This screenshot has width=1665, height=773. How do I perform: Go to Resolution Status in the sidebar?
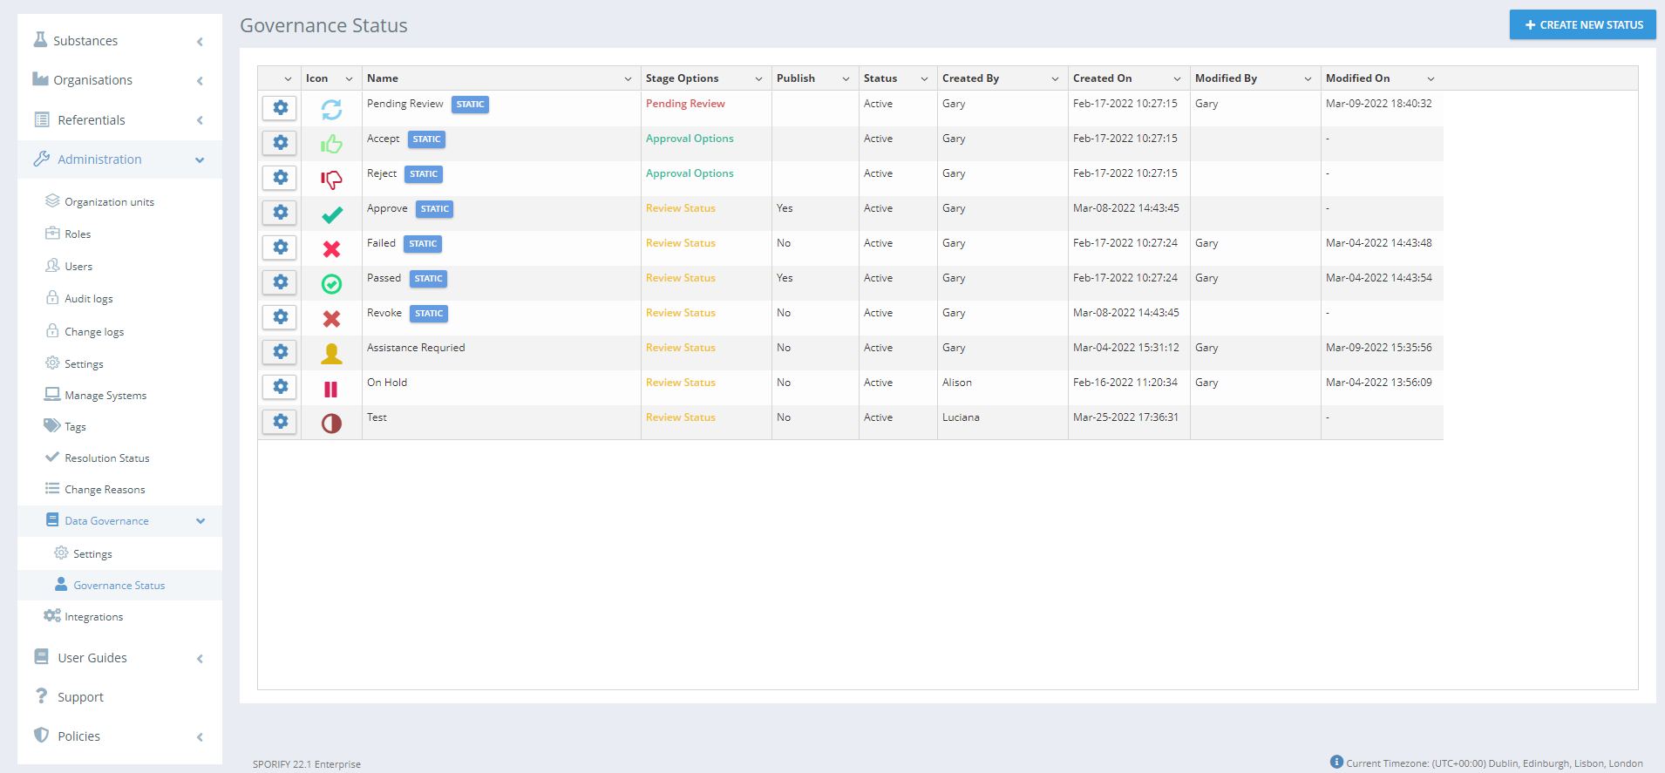pos(106,458)
